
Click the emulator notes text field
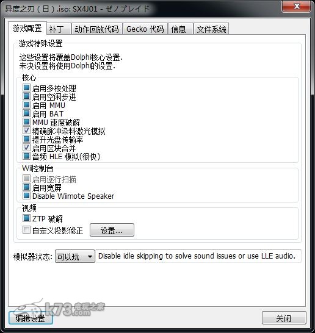198,256
